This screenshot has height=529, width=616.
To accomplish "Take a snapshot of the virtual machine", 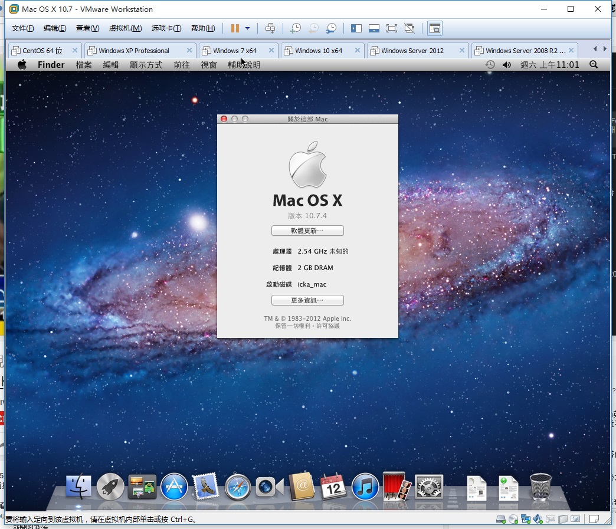I will tap(295, 28).
